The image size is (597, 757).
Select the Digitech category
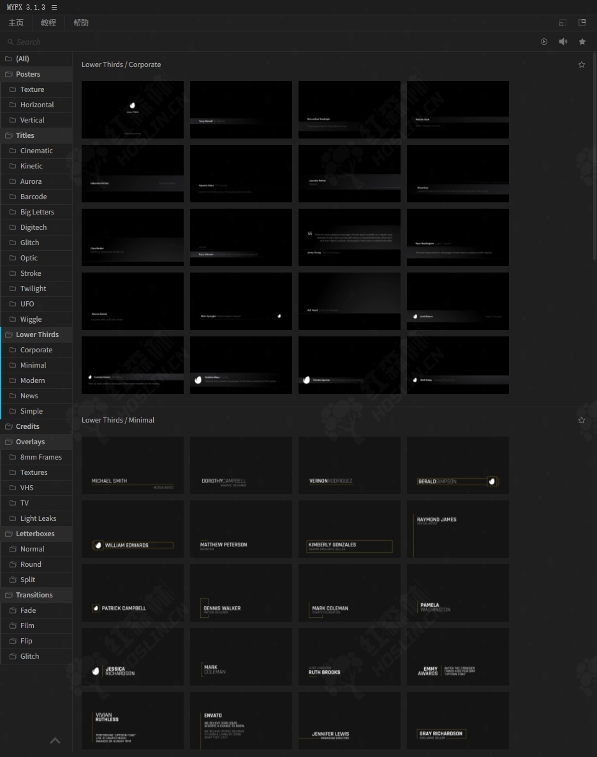click(x=36, y=227)
